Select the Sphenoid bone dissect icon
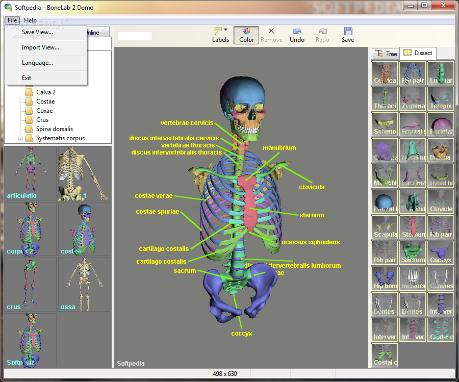This screenshot has width=459, height=382. point(385,124)
